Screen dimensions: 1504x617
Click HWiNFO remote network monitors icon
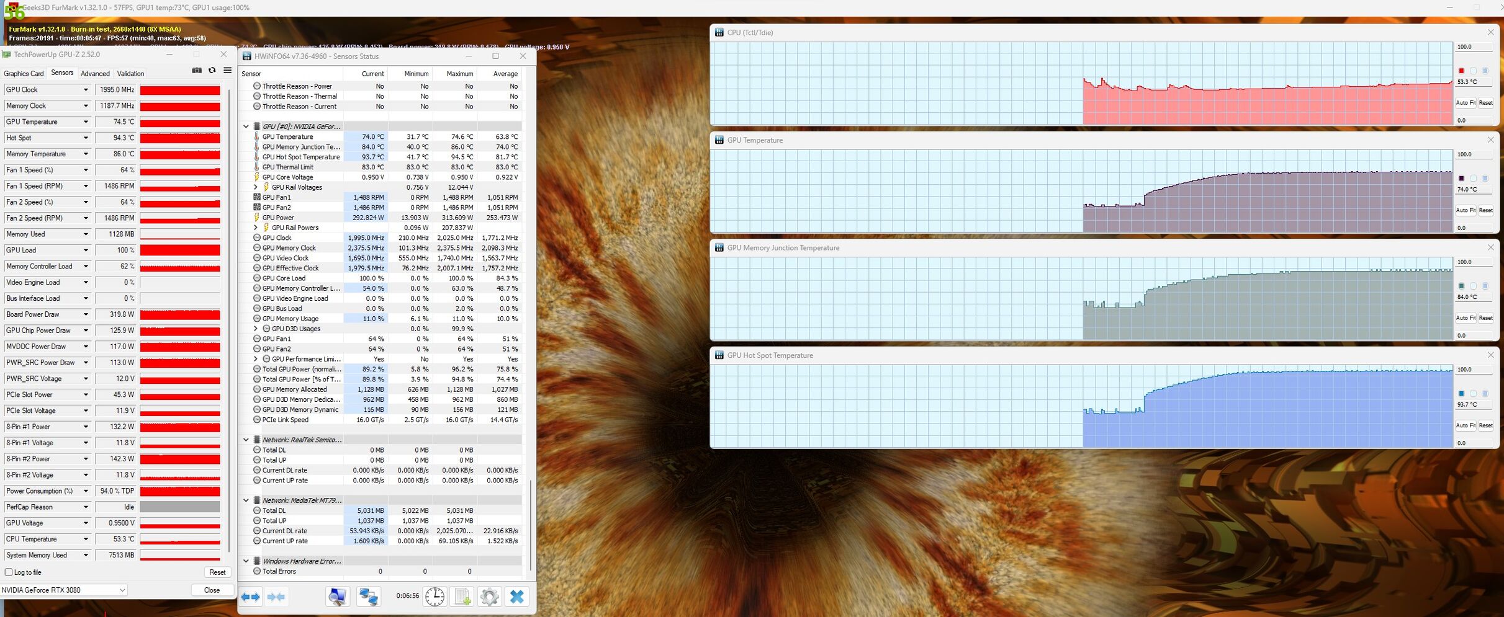369,597
